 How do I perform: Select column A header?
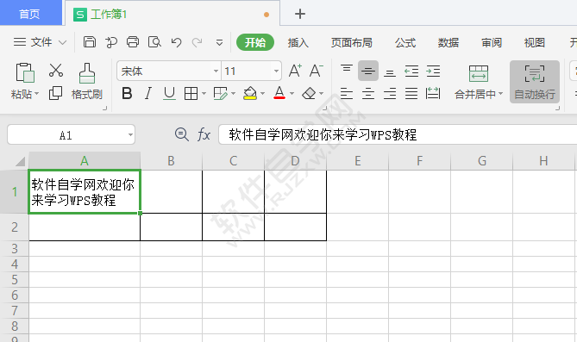85,161
